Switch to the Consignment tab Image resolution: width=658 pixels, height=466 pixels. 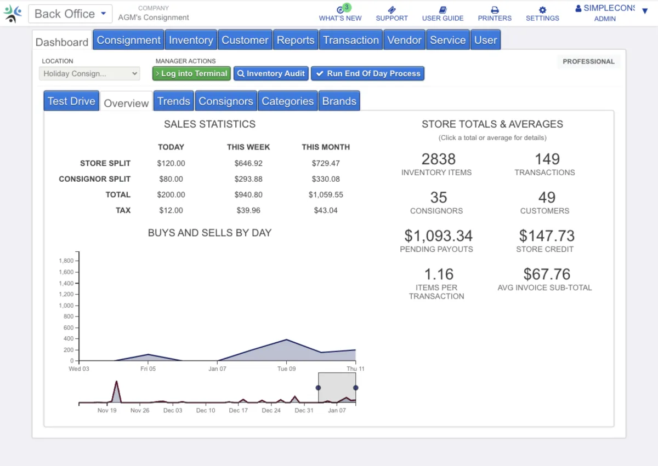(129, 40)
